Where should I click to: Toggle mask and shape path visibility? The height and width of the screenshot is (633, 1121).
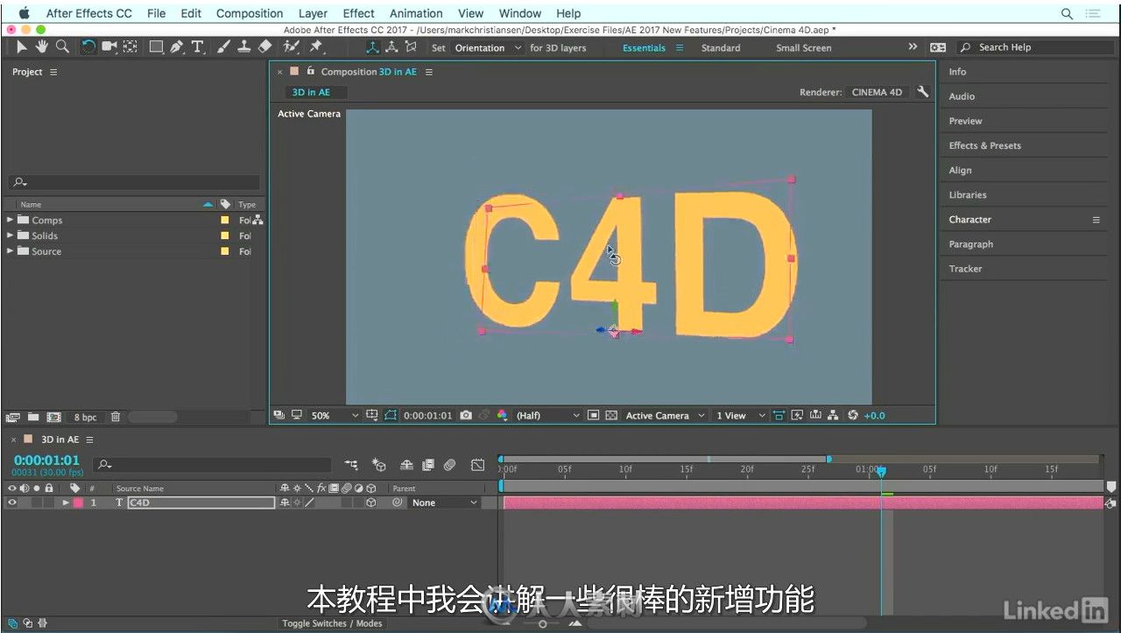[x=391, y=415]
